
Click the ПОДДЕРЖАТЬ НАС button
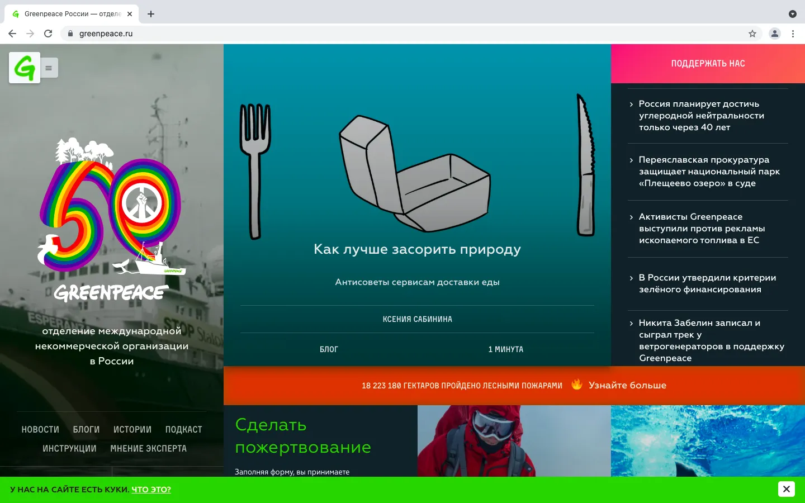pyautogui.click(x=708, y=64)
